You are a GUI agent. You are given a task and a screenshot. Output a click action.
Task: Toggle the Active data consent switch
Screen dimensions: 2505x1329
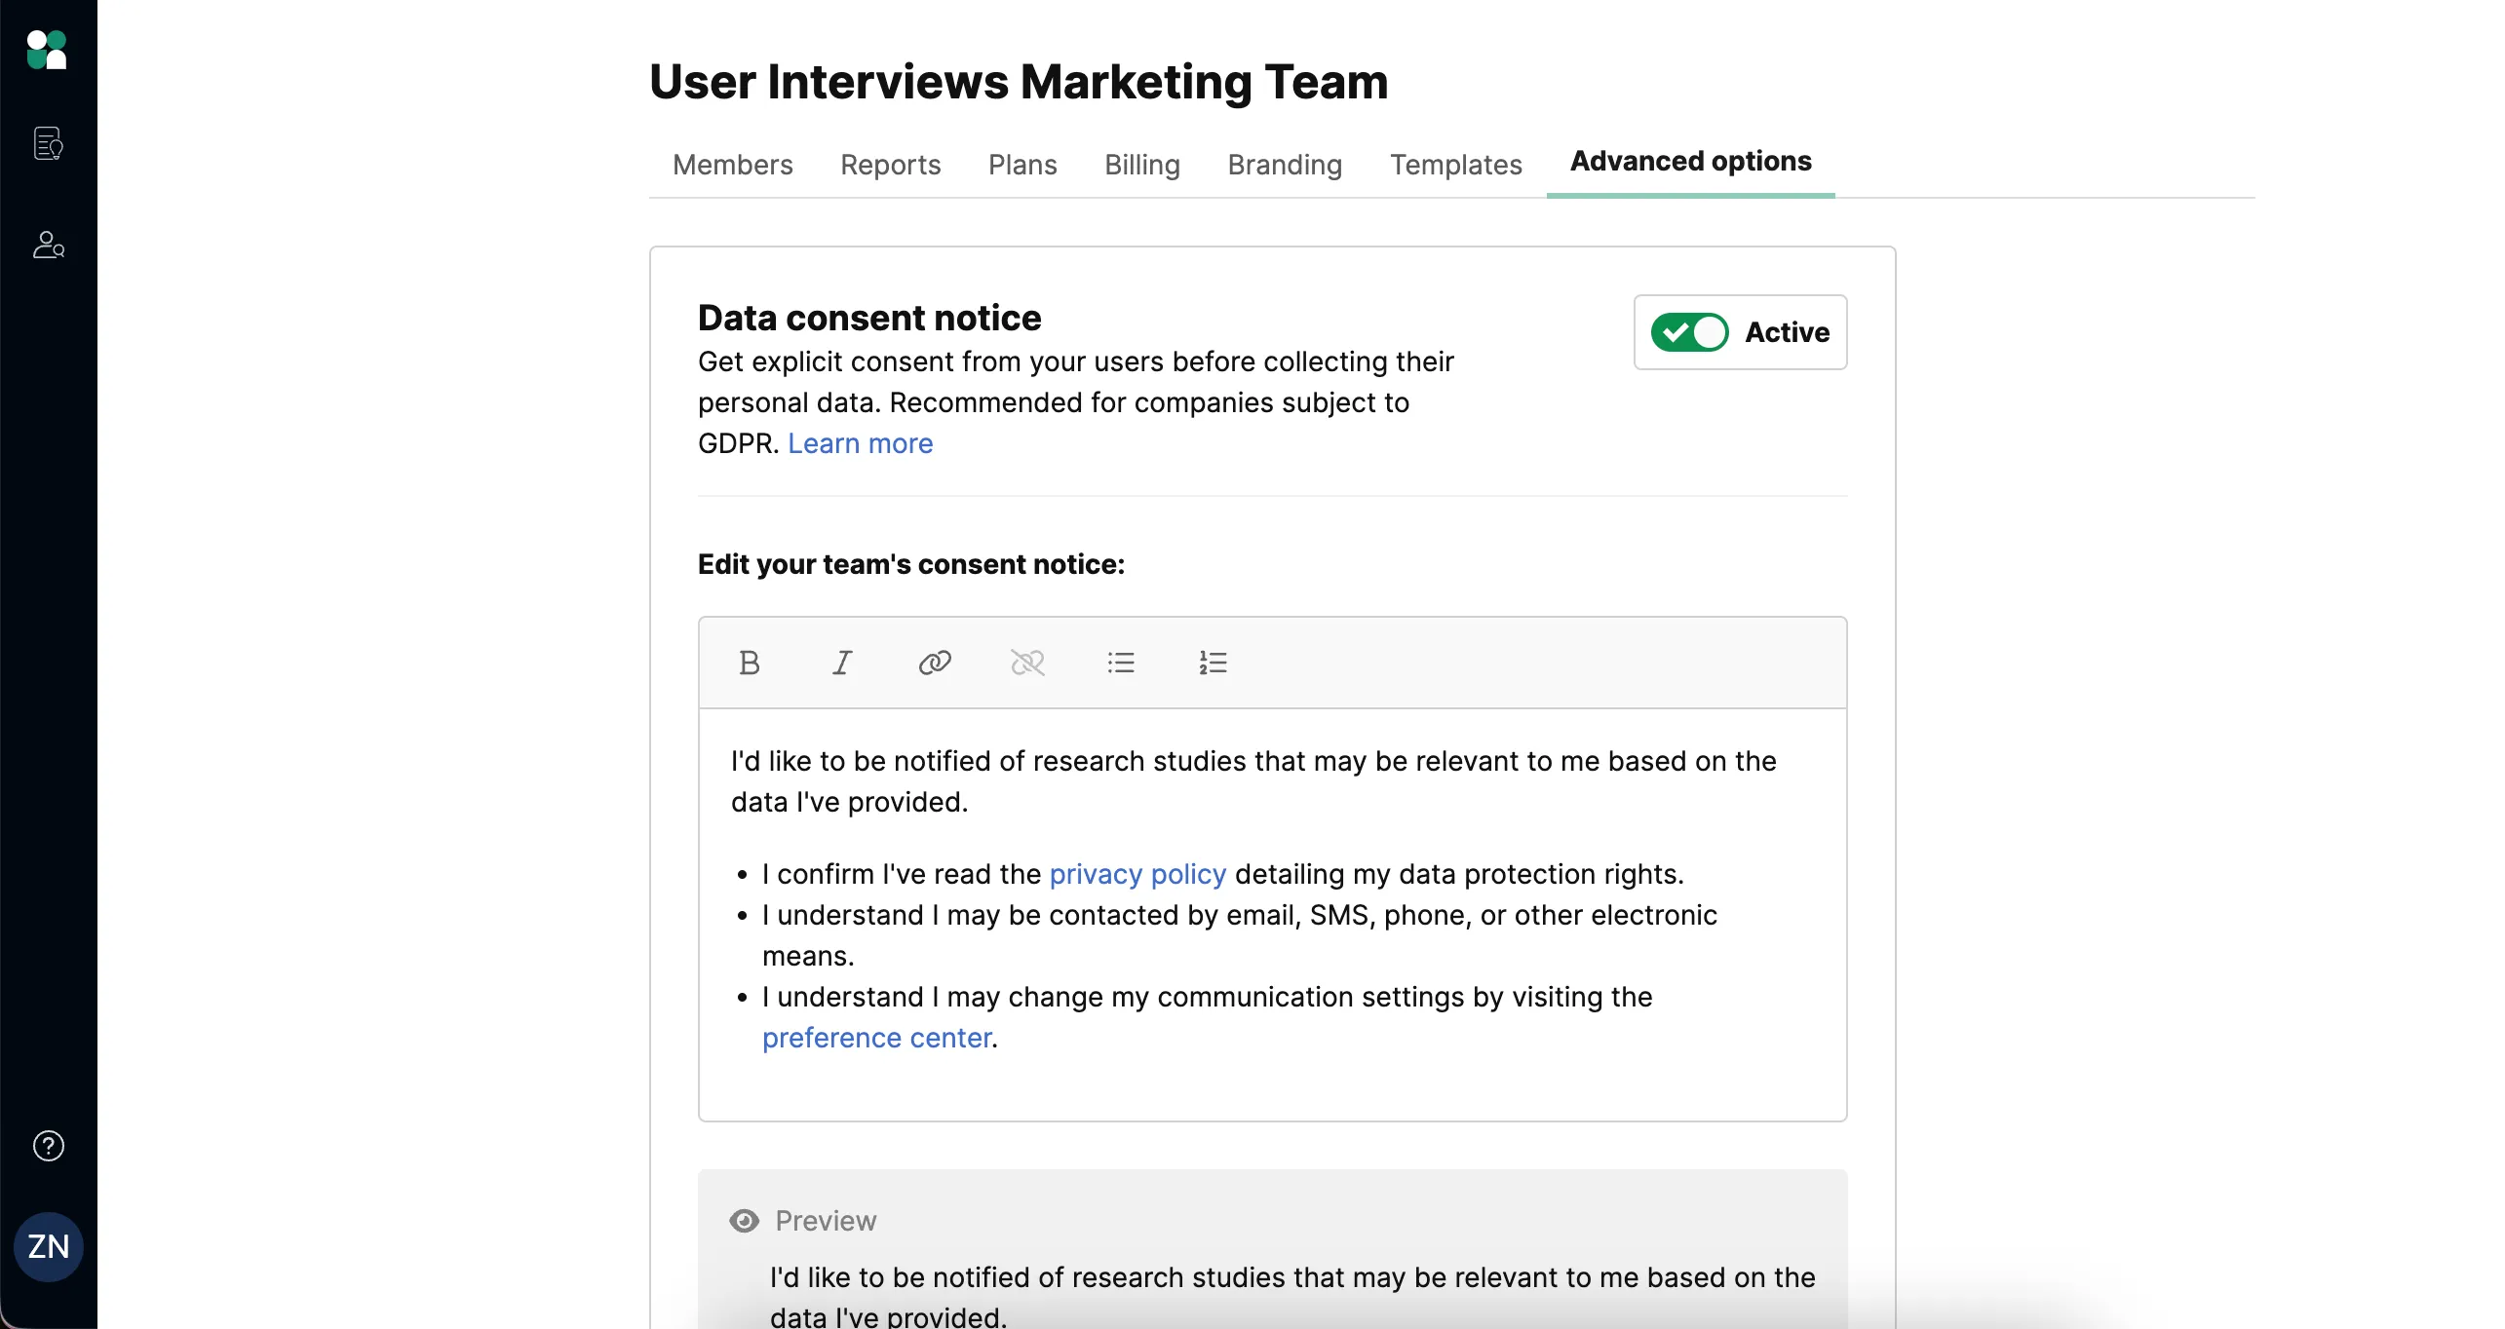point(1689,332)
